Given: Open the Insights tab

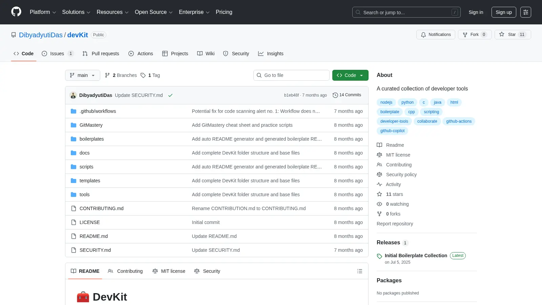Looking at the screenshot, I should [271, 54].
